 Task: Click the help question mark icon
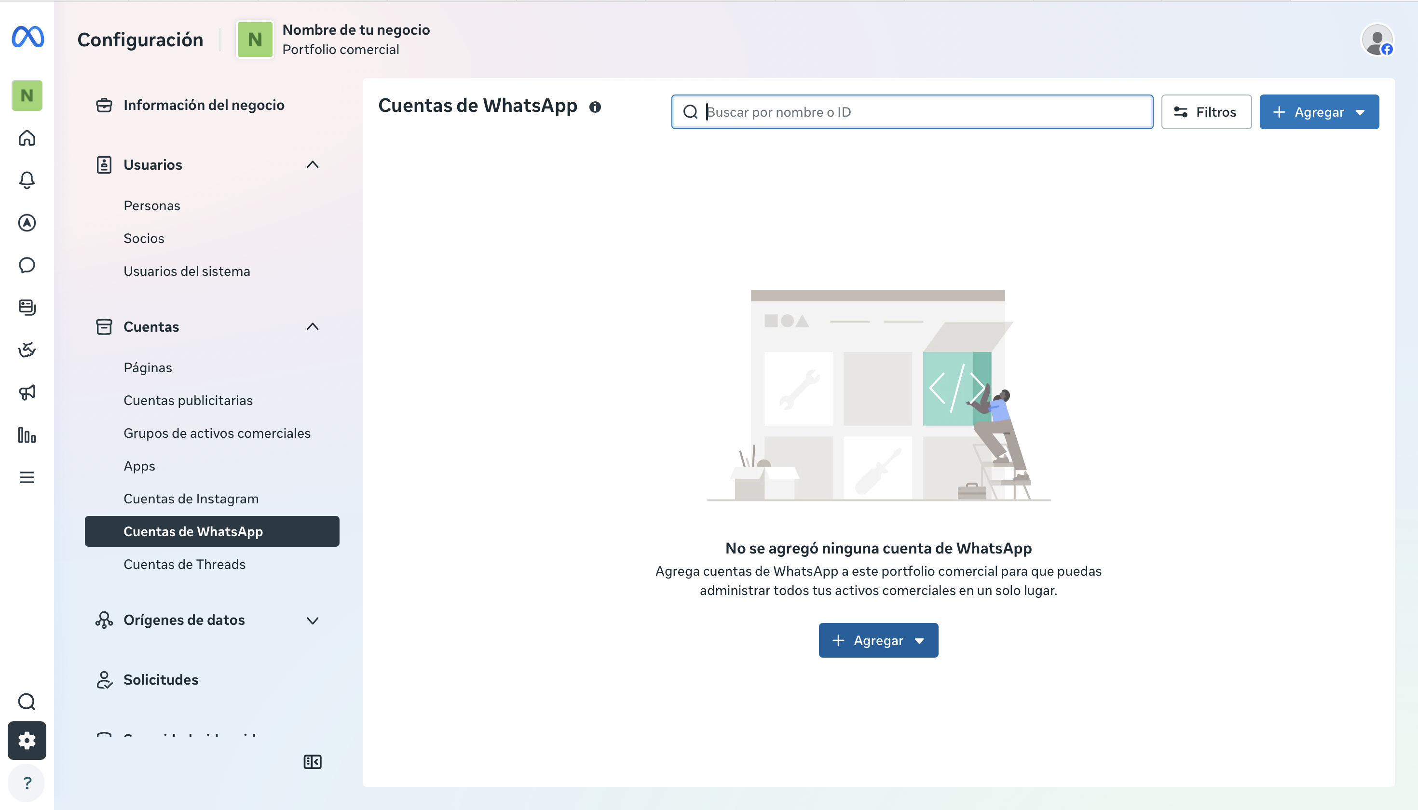[27, 783]
